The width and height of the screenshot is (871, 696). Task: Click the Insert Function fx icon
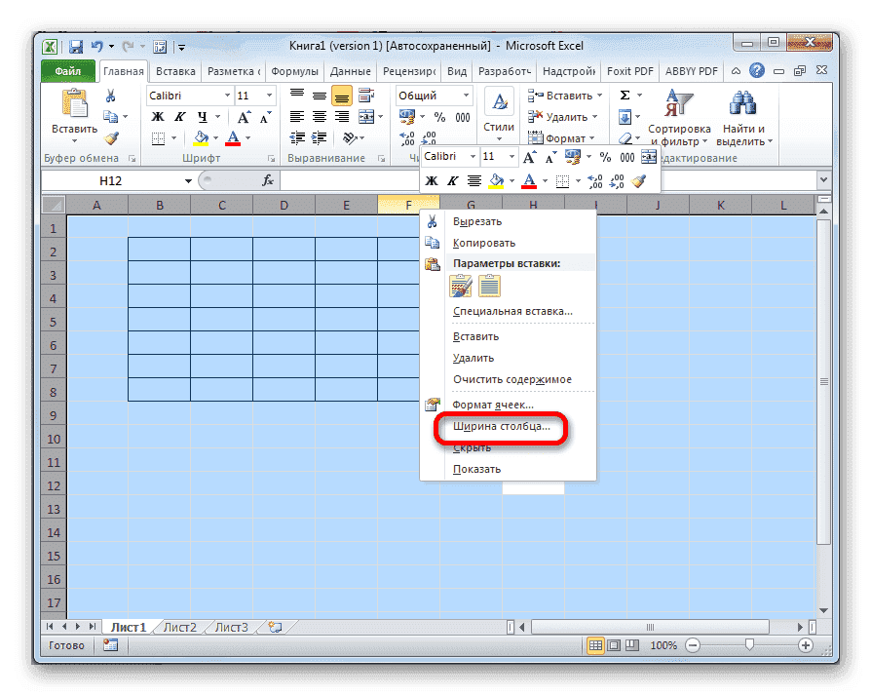tap(268, 180)
